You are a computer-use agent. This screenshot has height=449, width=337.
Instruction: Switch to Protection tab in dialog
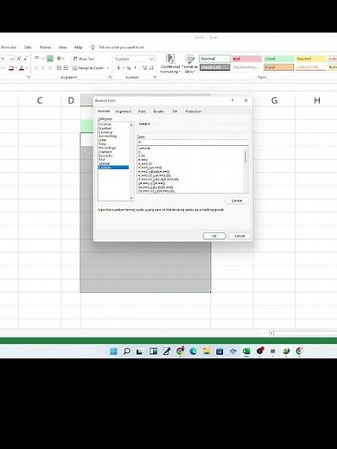(x=194, y=111)
